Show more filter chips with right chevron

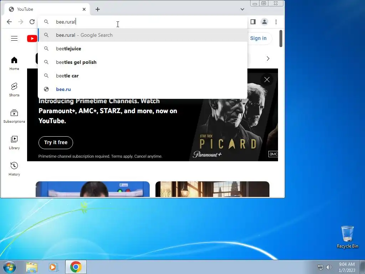[268, 59]
